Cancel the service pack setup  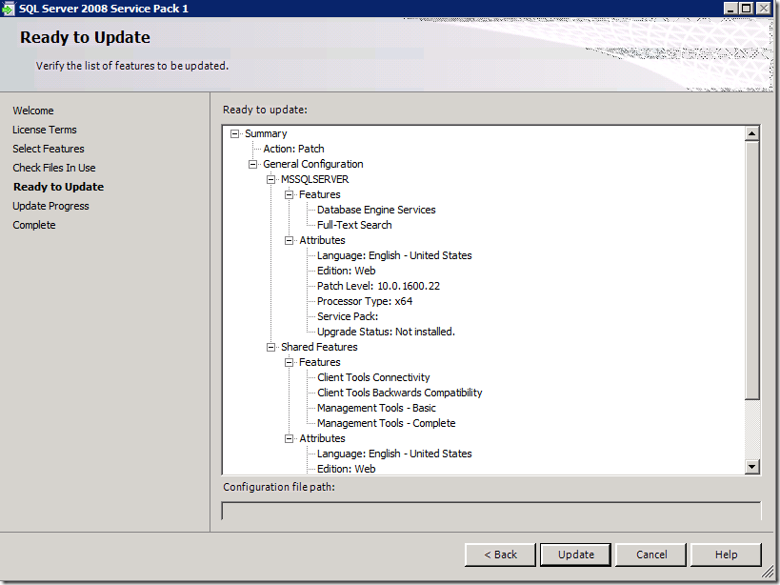[651, 555]
